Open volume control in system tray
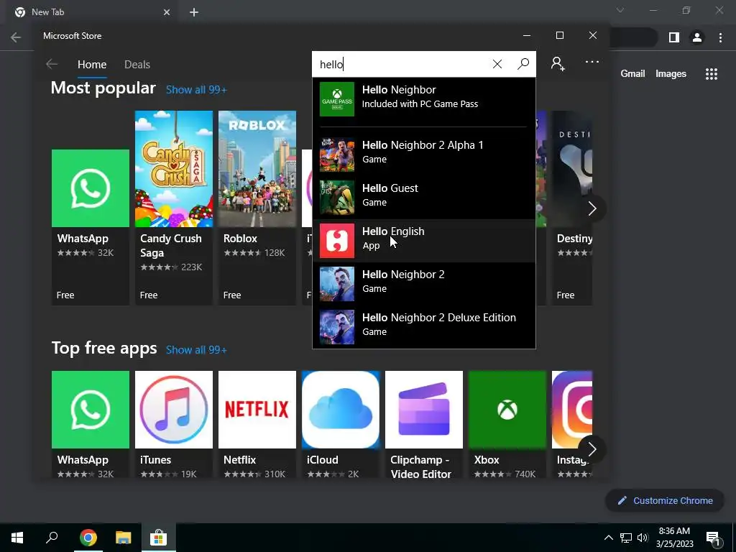The image size is (736, 552). coord(643,538)
